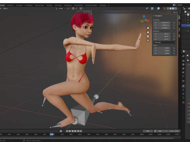Toggle the Show Overlays button

pos(158,9)
